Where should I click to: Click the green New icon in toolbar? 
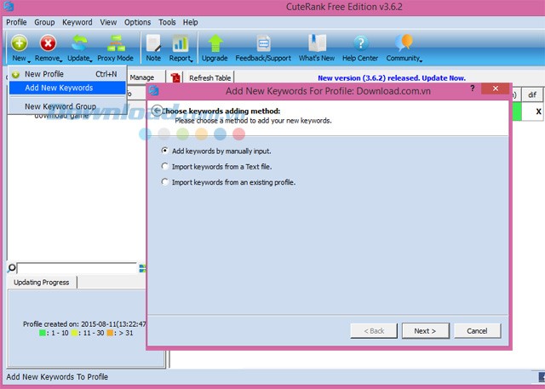[20, 42]
